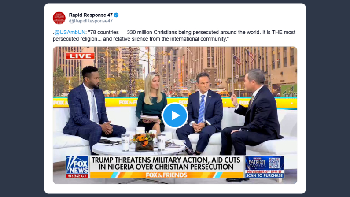Click the QR code in Patriot Awards box
The width and height of the screenshot is (350, 197).
274,163
